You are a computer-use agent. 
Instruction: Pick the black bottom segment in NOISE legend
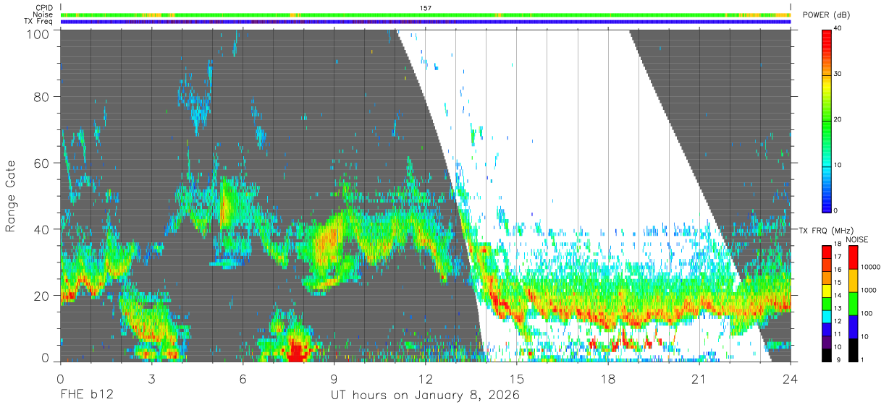[854, 350]
